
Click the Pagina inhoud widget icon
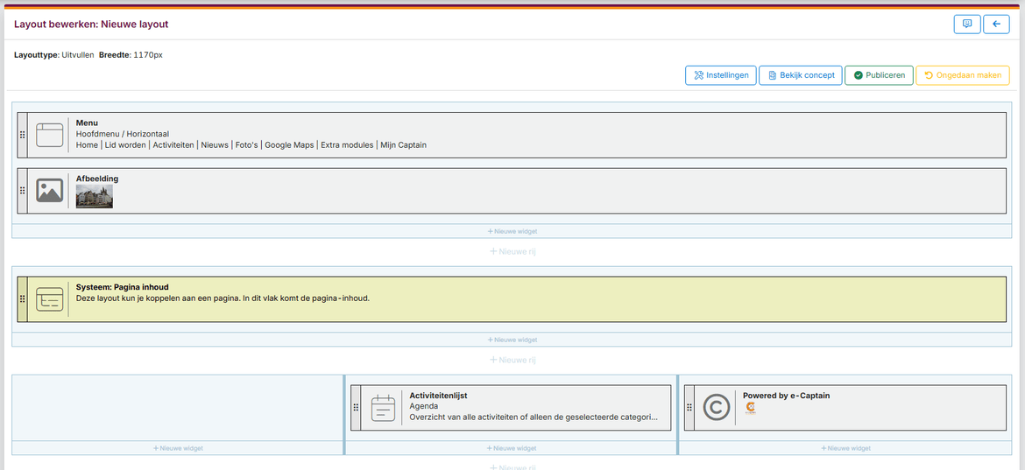click(50, 299)
